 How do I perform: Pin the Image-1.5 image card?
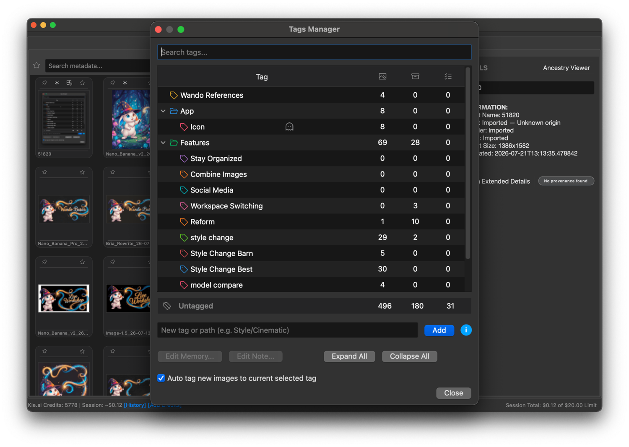[112, 262]
